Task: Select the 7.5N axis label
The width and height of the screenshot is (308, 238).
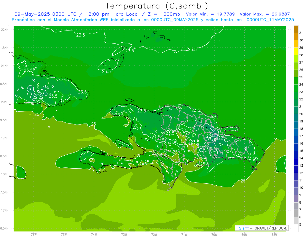Action: click(x=4, y=192)
